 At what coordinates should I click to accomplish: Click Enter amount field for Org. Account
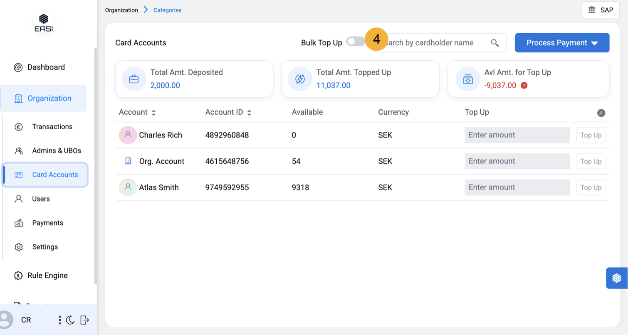(x=517, y=161)
